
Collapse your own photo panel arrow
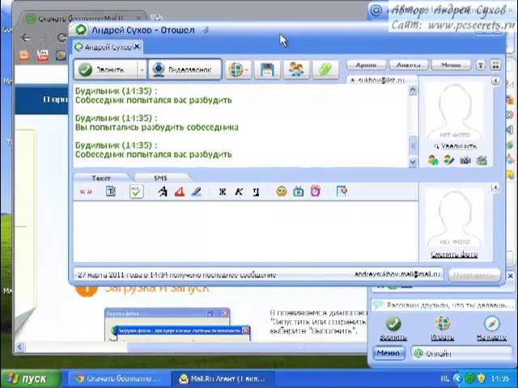point(495,188)
